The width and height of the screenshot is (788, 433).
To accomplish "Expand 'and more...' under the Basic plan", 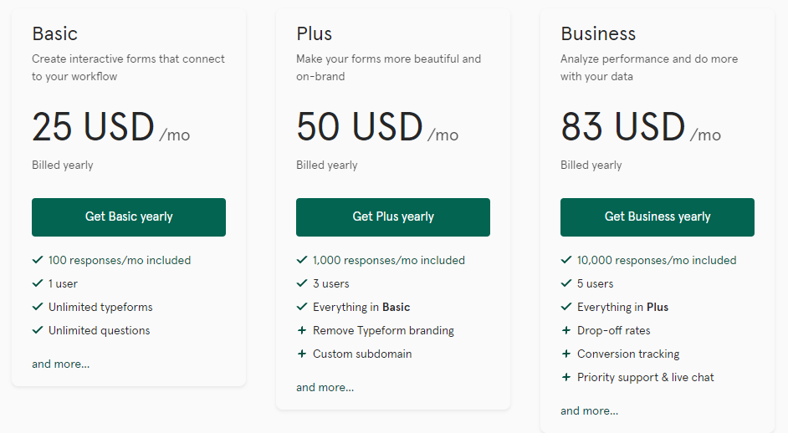I will [x=61, y=364].
